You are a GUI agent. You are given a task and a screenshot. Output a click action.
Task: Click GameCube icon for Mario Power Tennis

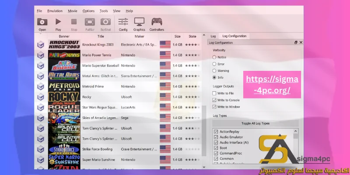click(40, 55)
